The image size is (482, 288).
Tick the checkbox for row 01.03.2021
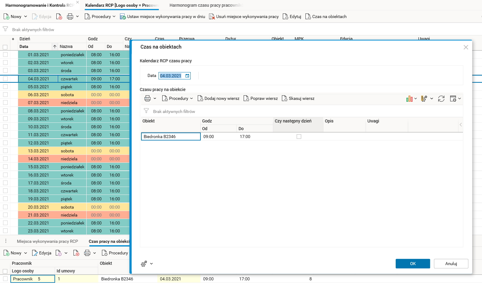click(5, 54)
